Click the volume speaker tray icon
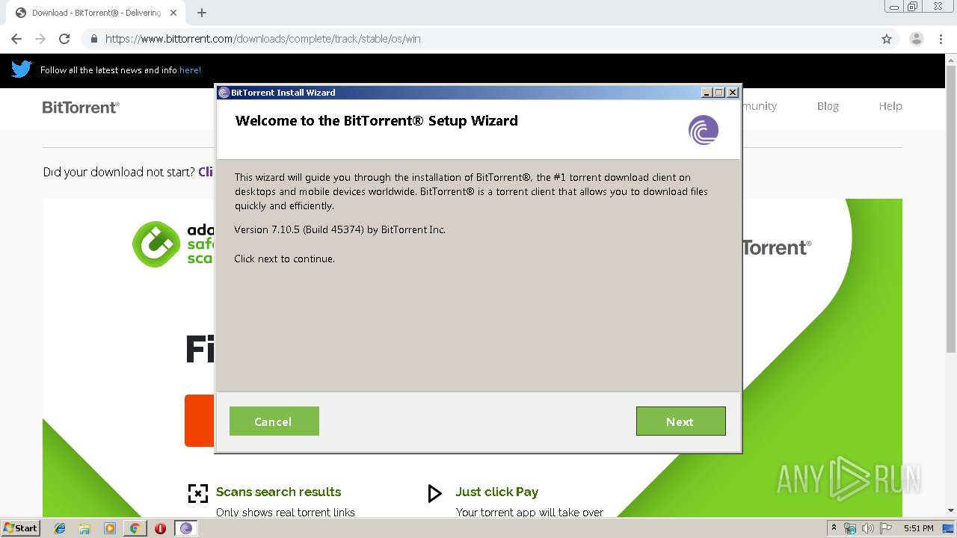The height and width of the screenshot is (538, 957). tap(868, 528)
